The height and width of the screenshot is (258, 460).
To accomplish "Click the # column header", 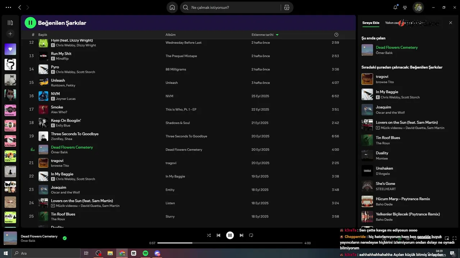I will pos(33,35).
